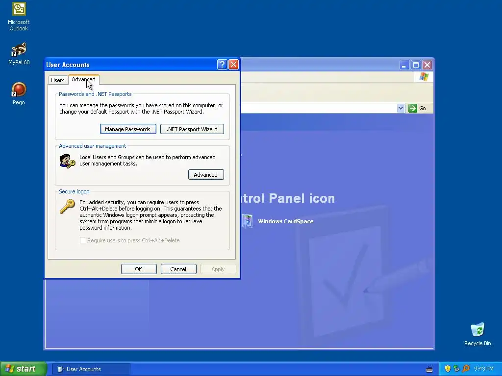Click the Secure logon group label
This screenshot has width=502, height=376.
coord(74,191)
